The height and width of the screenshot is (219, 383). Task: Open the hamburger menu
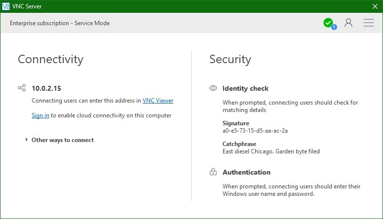[368, 23]
